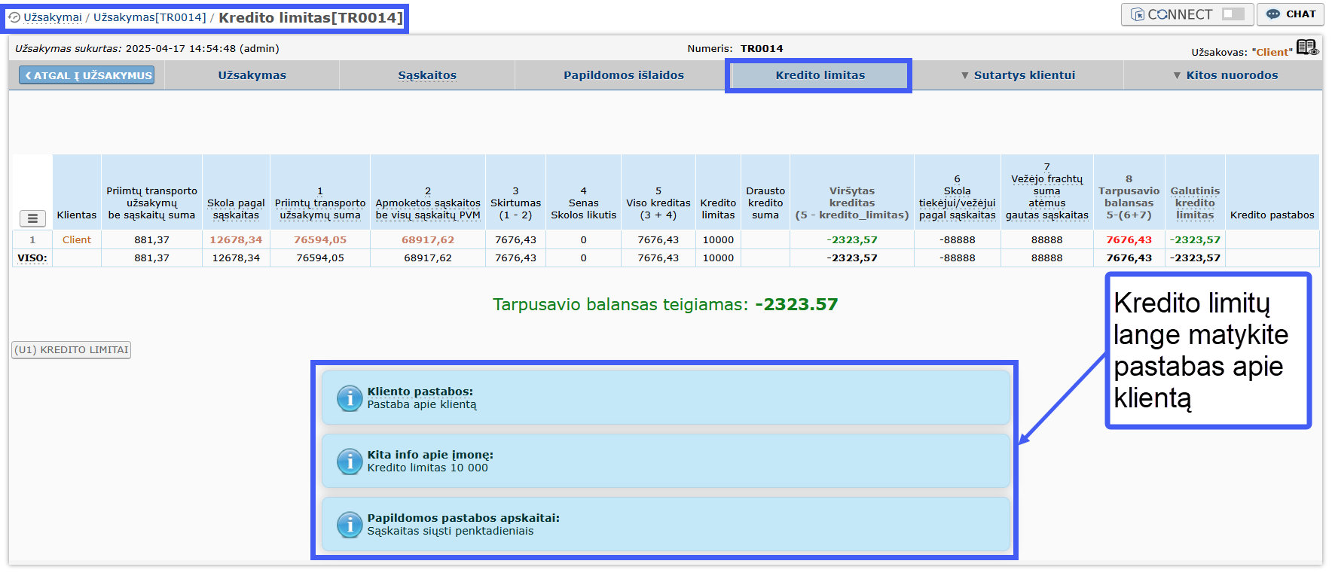Image resolution: width=1332 pixels, height=573 pixels.
Task: Click the chat bubble icon
Action: (1273, 14)
